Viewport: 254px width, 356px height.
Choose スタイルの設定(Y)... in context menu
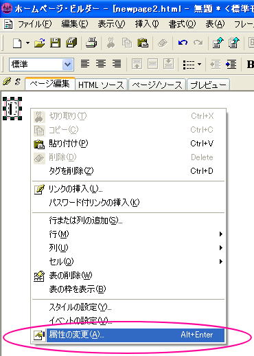point(128,307)
